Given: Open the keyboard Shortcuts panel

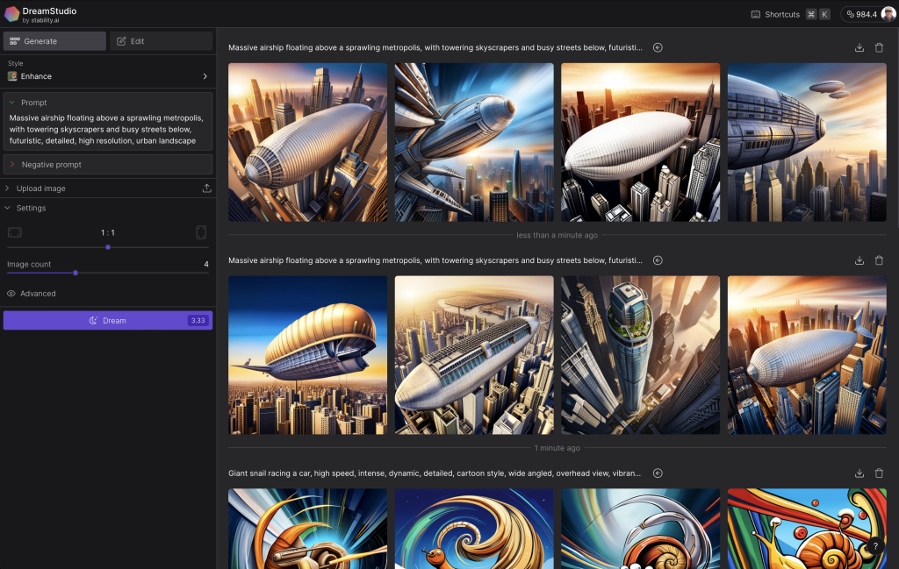Looking at the screenshot, I should 790,14.
